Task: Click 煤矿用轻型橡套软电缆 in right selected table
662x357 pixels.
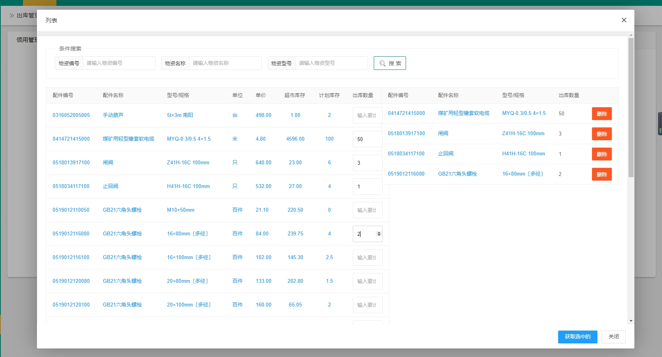Action: click(x=464, y=113)
